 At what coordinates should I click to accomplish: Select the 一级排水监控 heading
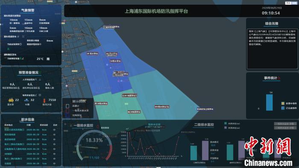tap(83, 125)
